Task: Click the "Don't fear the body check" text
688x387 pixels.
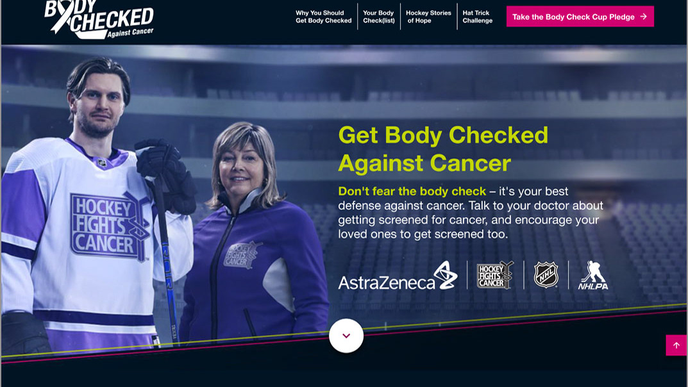Action: (x=412, y=191)
